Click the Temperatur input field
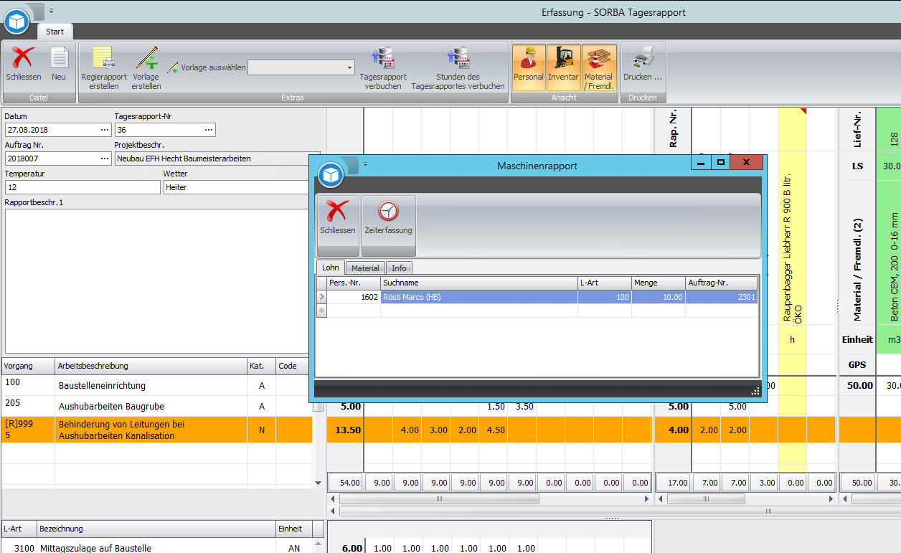 pyautogui.click(x=82, y=187)
